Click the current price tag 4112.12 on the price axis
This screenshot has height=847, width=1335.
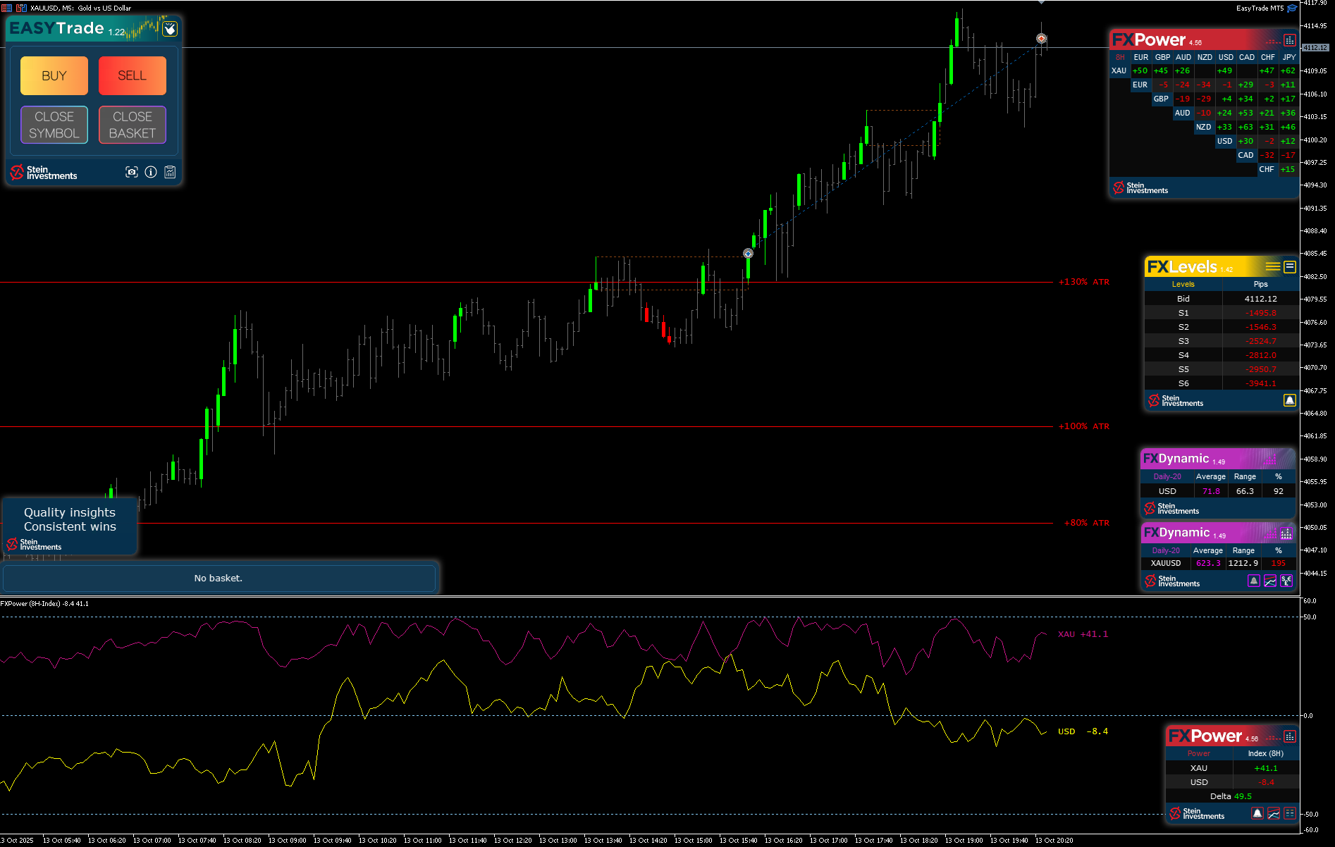click(x=1315, y=48)
